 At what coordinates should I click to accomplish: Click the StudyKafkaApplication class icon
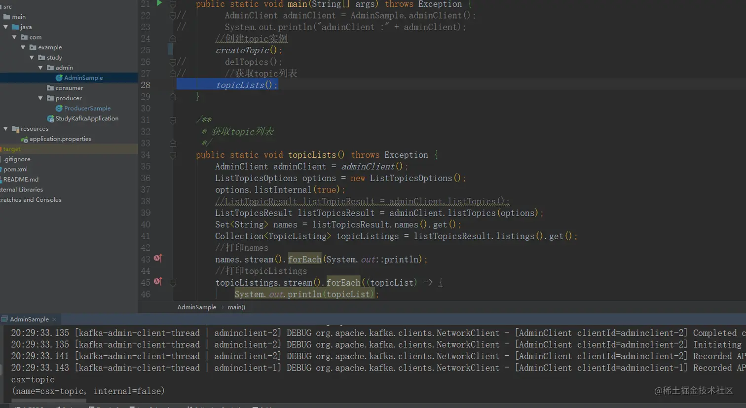coord(50,119)
